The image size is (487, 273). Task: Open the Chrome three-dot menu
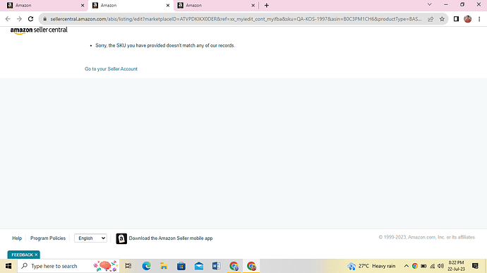pyautogui.click(x=479, y=19)
